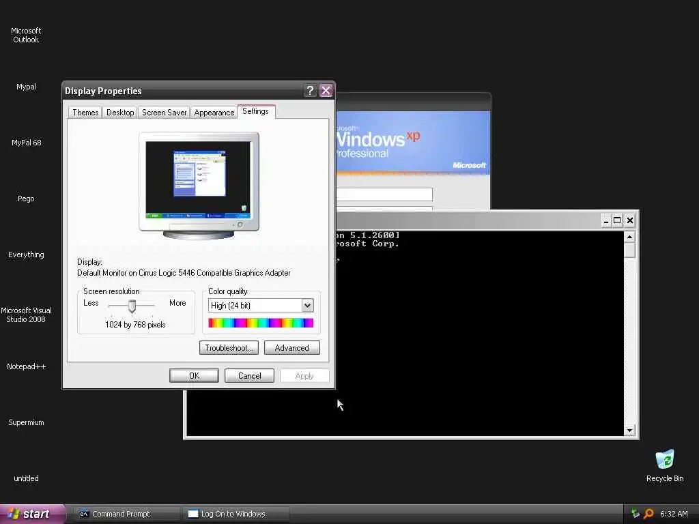Click the Log On to Windows input field
Screen dimensions: 699x524
384,194
